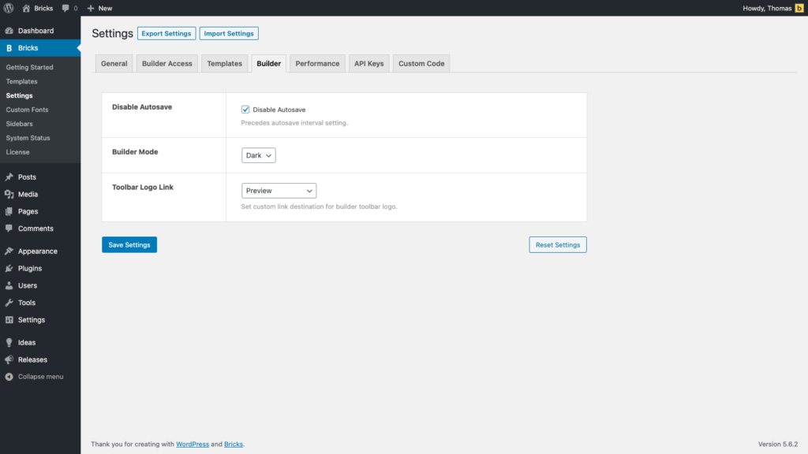
Task: Open System Status submenu item
Action: 28,138
